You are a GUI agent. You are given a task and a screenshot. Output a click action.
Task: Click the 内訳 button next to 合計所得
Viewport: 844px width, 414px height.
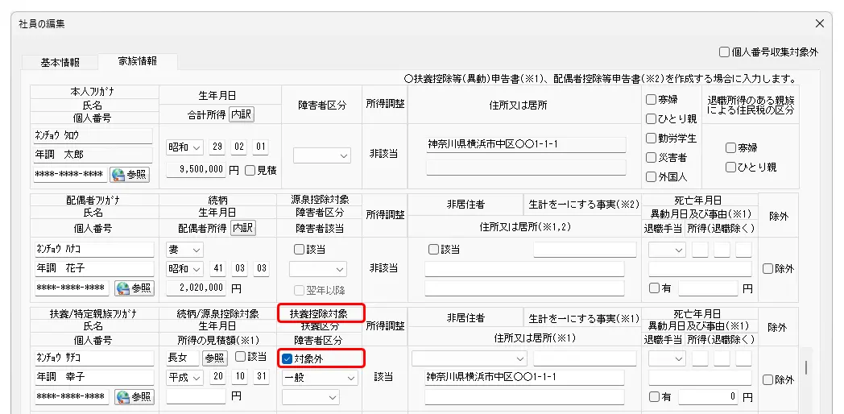click(241, 114)
